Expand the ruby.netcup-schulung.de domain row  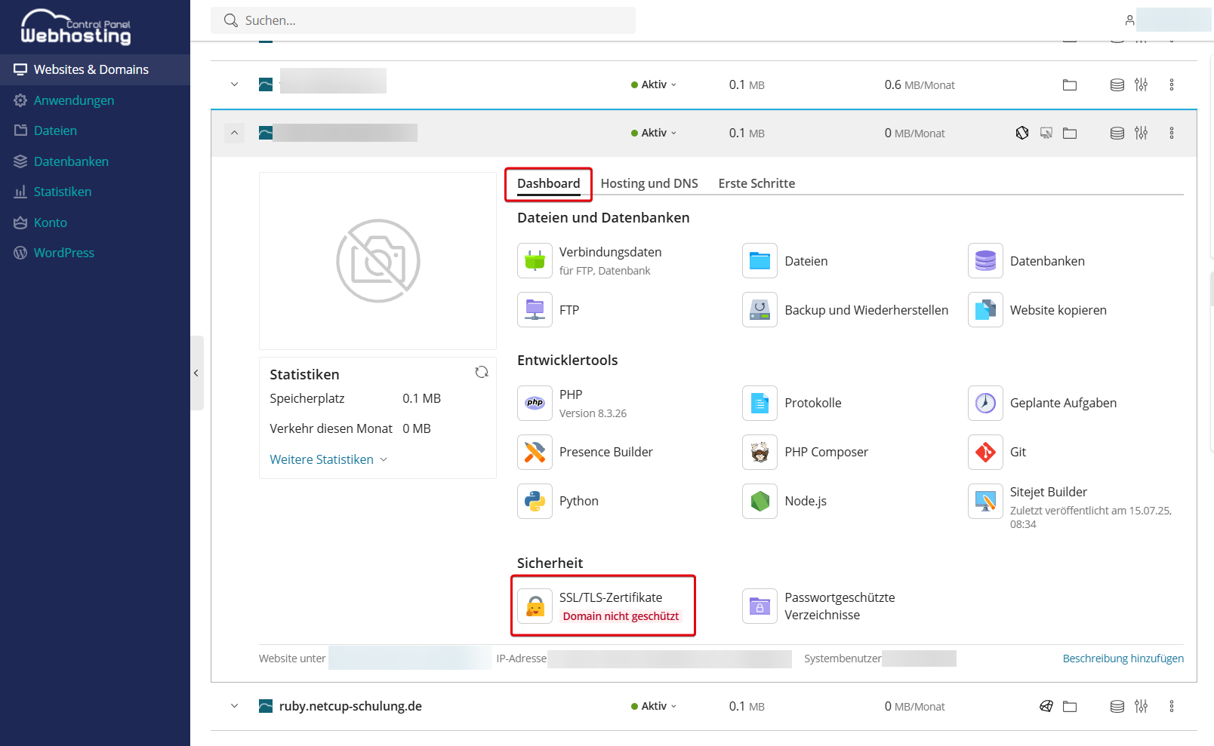coord(234,706)
